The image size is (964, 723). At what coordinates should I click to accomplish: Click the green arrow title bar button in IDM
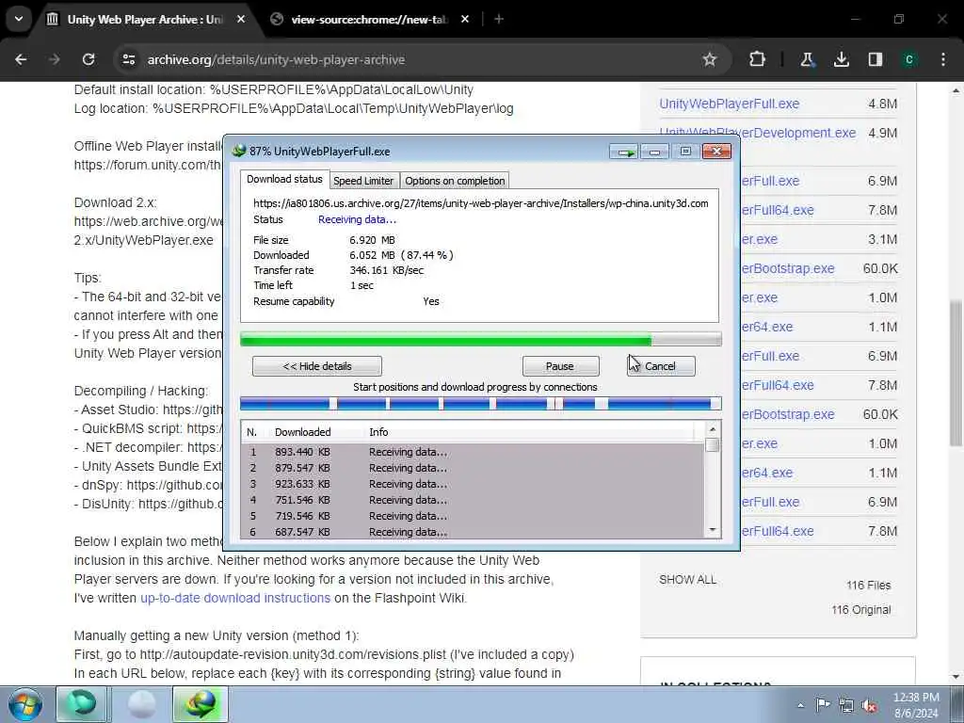click(x=624, y=152)
